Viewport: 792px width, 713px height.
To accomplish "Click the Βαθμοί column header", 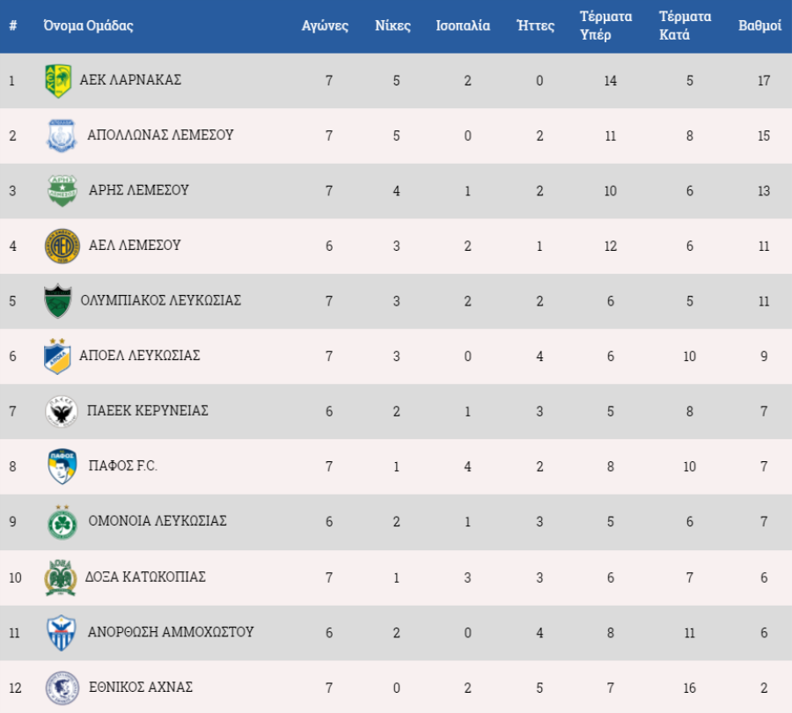I will coord(759,26).
